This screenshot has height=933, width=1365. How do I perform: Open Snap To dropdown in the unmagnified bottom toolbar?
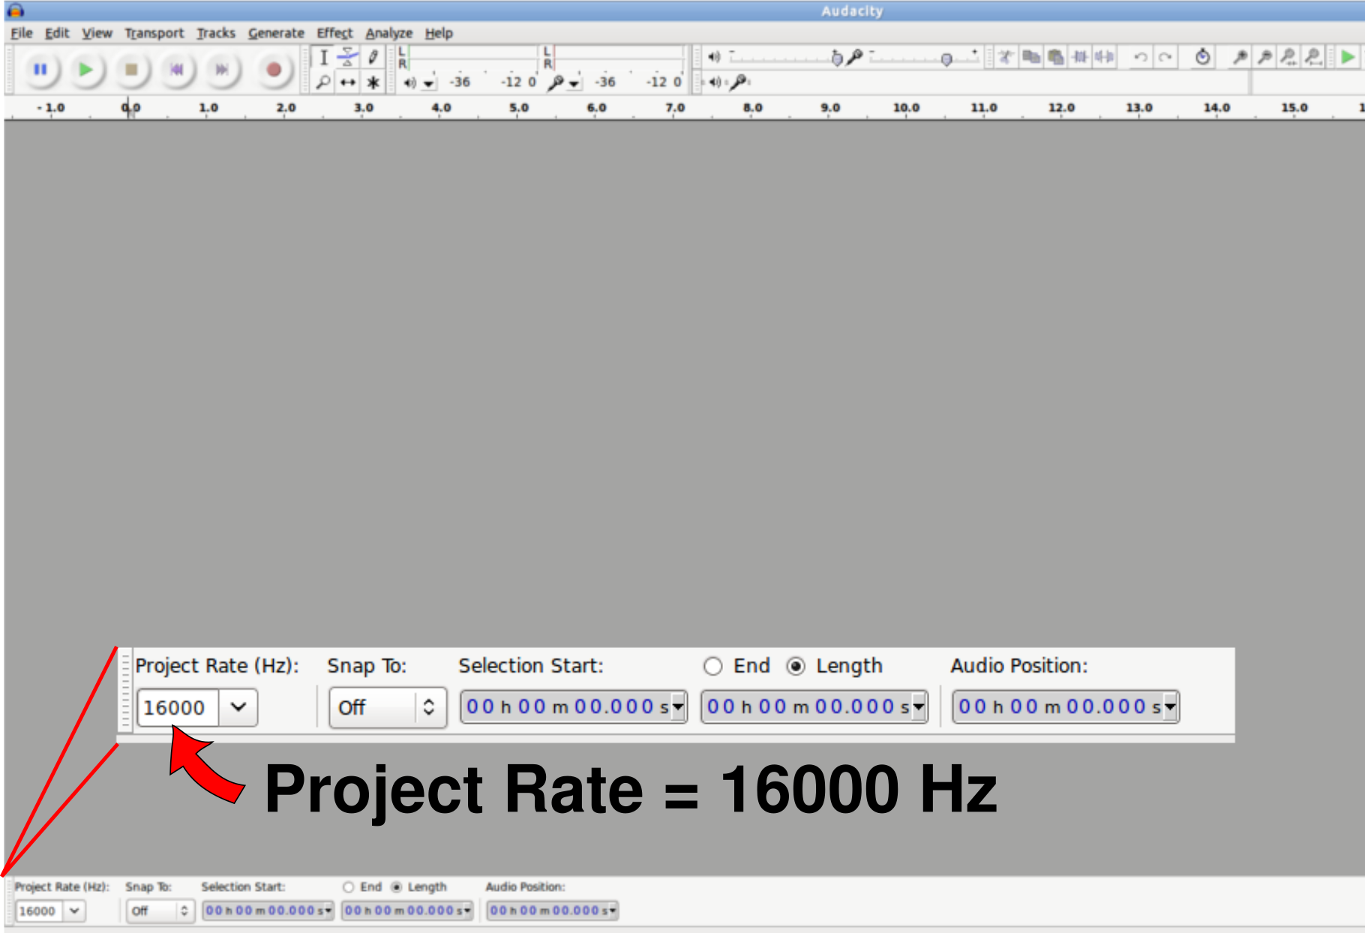[184, 910]
